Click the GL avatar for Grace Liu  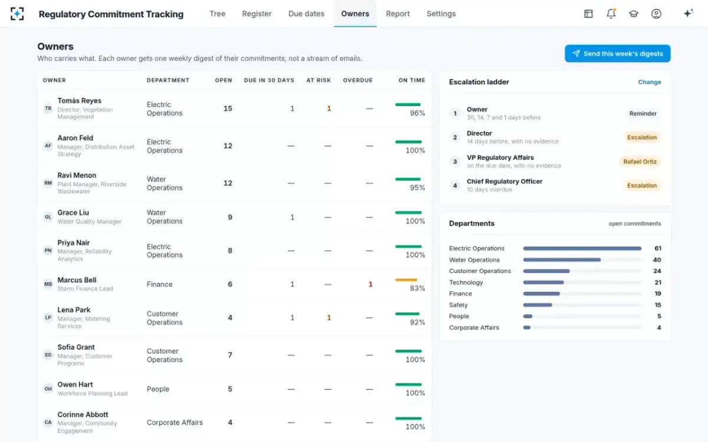point(48,217)
